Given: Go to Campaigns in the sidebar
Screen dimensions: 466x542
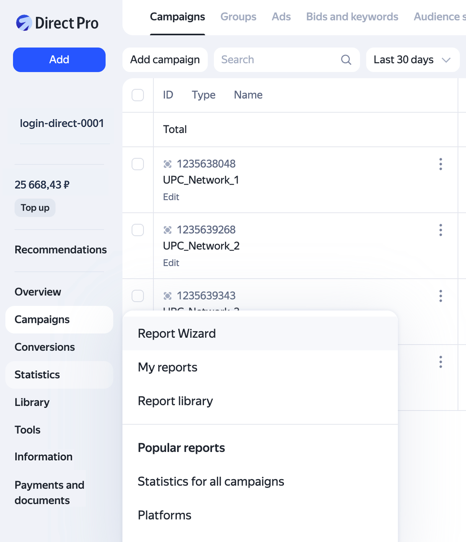Looking at the screenshot, I should tap(59, 320).
